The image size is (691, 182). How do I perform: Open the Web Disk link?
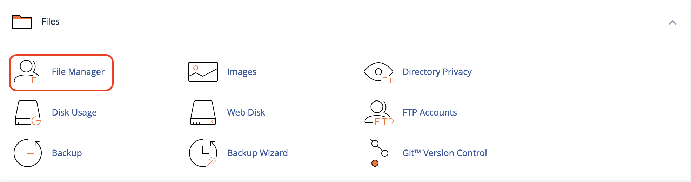(x=246, y=112)
